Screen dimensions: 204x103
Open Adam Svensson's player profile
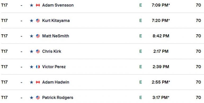[58, 5]
